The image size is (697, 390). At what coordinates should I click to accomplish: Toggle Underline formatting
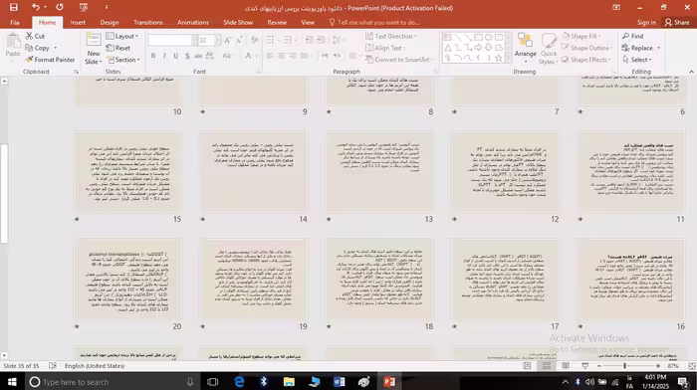coord(175,56)
